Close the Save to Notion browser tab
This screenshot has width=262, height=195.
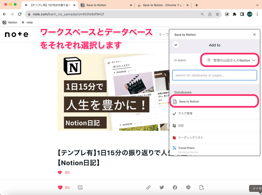[x=131, y=5]
